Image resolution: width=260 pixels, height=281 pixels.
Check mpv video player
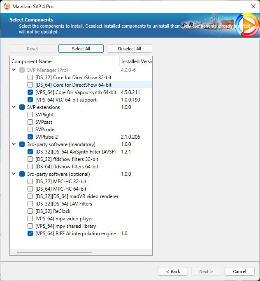[x=30, y=219]
